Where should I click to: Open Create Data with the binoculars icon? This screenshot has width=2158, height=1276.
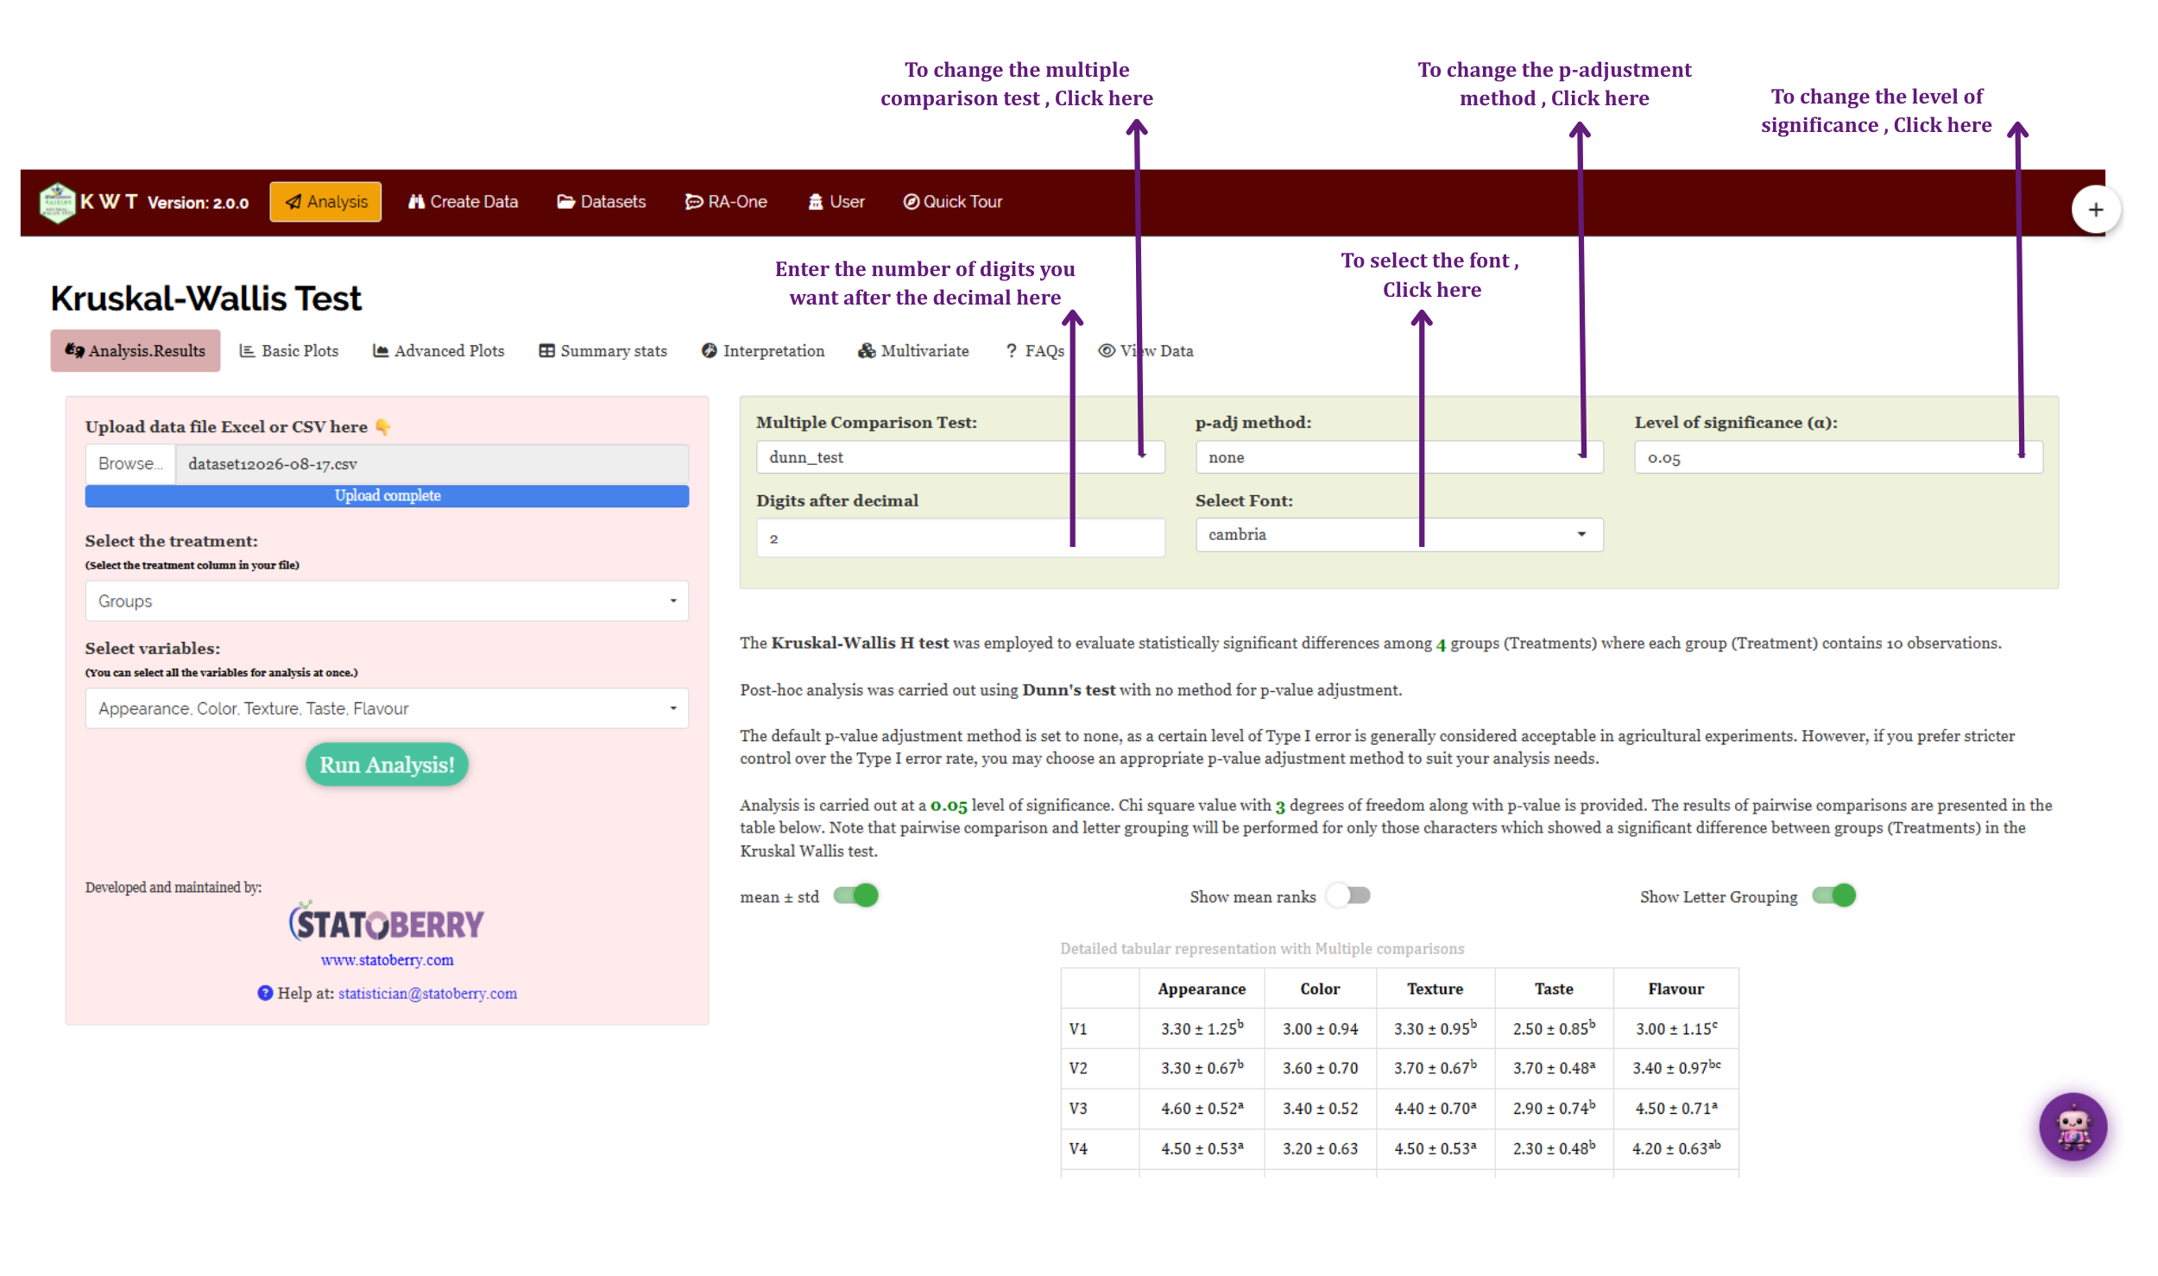pyautogui.click(x=416, y=202)
